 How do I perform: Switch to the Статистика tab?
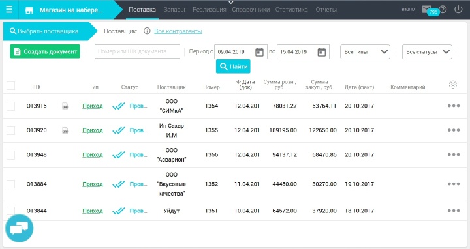pyautogui.click(x=291, y=10)
